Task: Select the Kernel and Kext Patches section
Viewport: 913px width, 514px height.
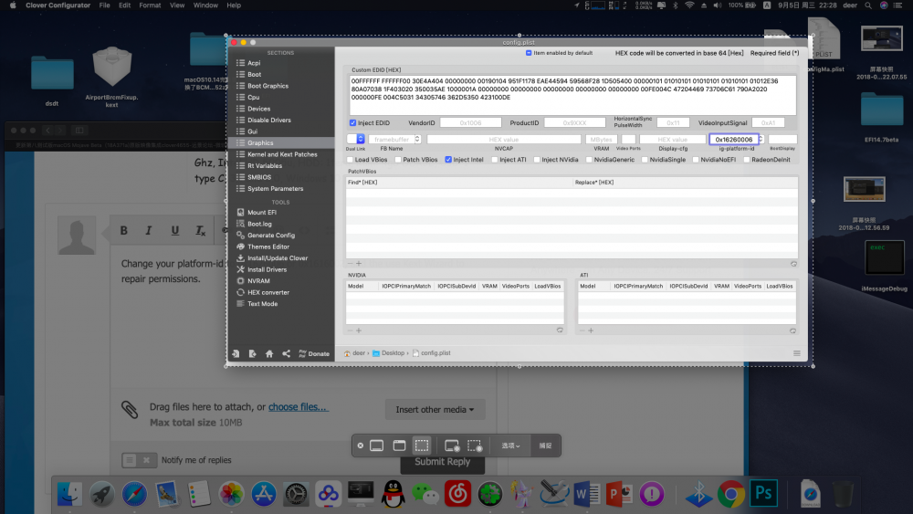Action: 281,154
